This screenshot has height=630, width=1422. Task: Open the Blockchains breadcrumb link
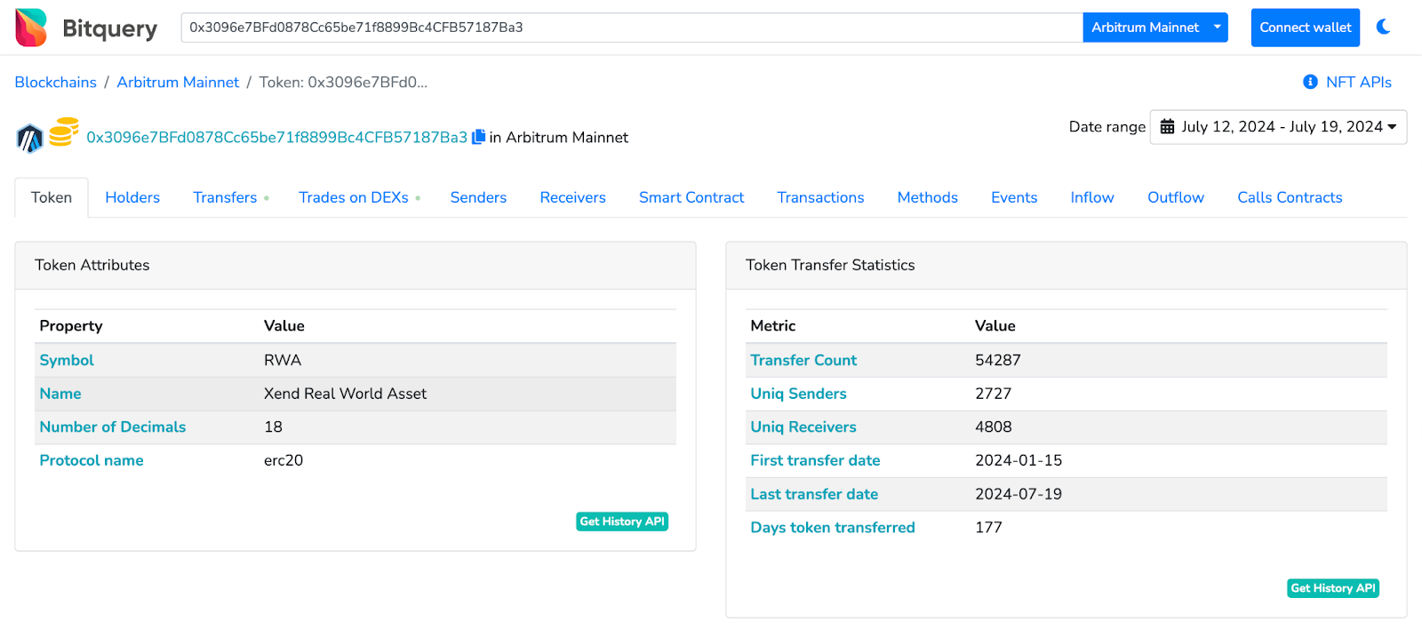tap(55, 82)
